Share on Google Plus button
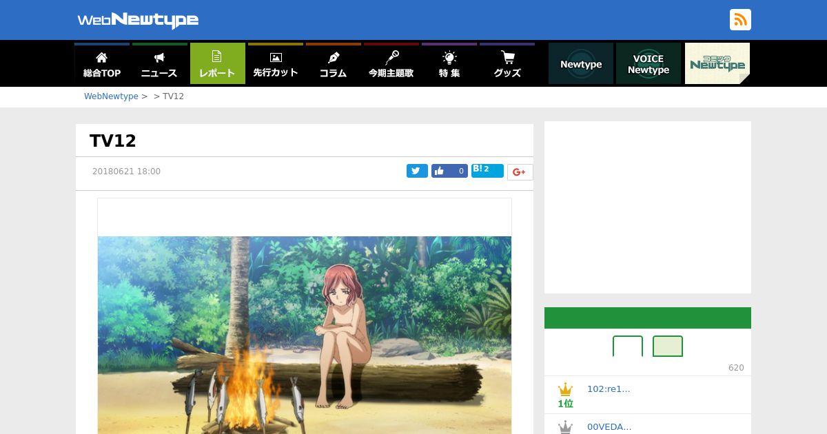The image size is (827, 434). (520, 172)
